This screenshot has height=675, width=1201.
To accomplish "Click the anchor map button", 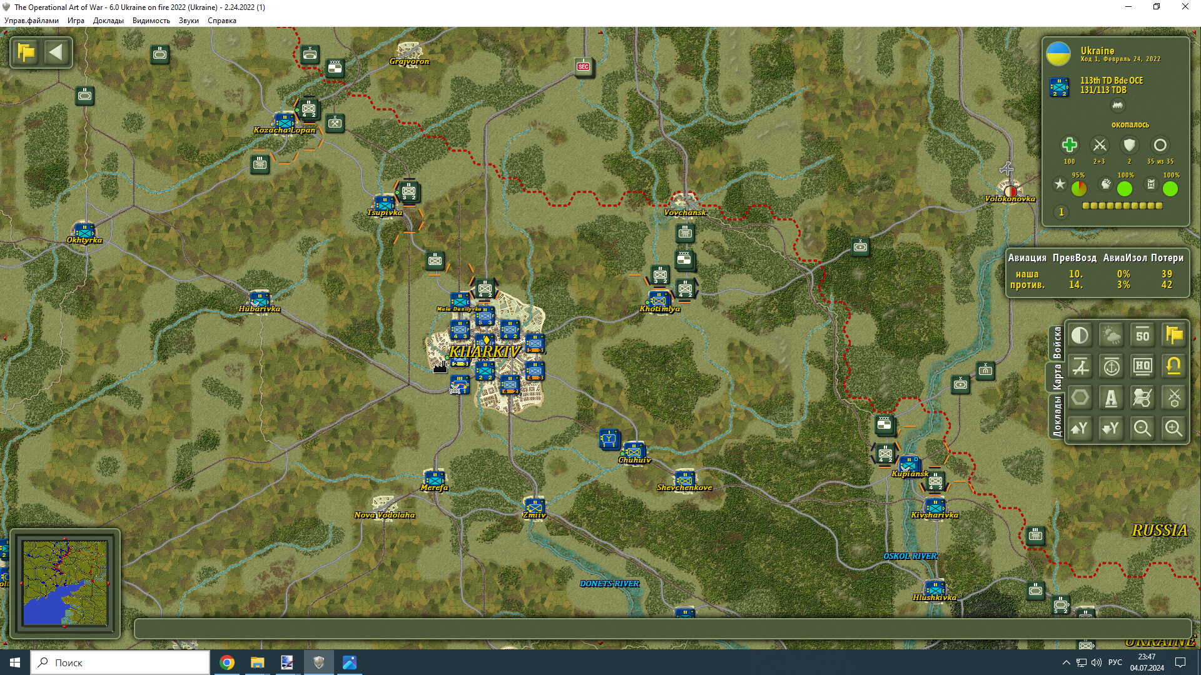I will tap(1112, 367).
